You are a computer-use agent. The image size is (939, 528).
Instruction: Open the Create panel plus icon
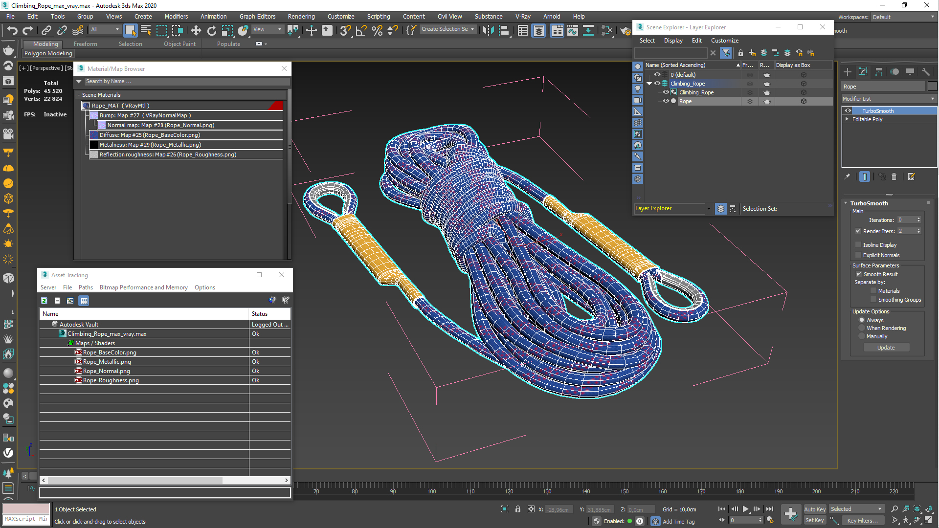pos(848,72)
